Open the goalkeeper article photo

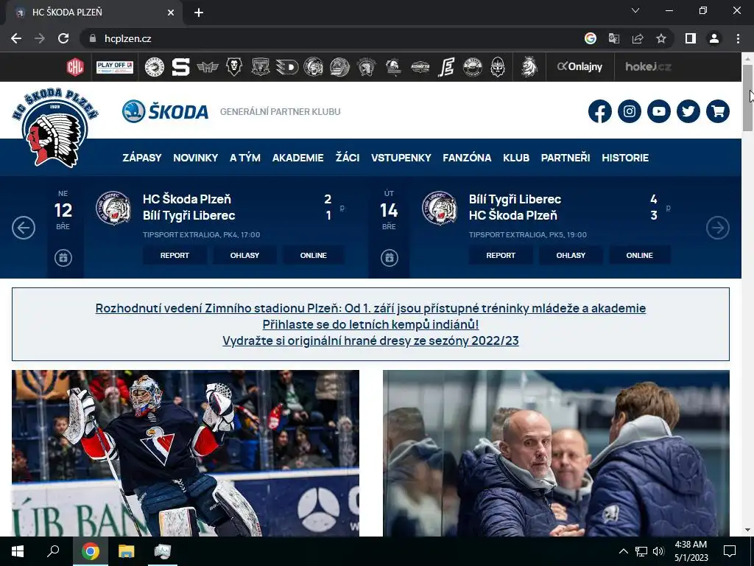click(186, 453)
